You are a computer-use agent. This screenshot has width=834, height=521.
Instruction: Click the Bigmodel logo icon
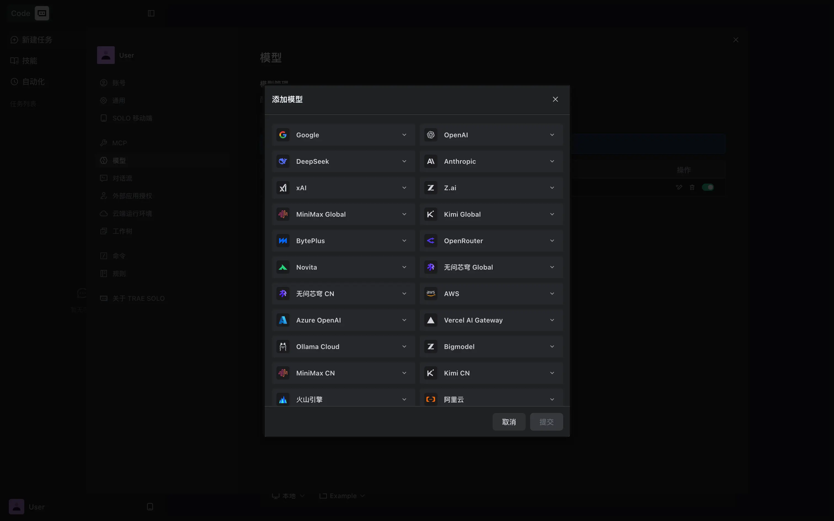pos(431,347)
